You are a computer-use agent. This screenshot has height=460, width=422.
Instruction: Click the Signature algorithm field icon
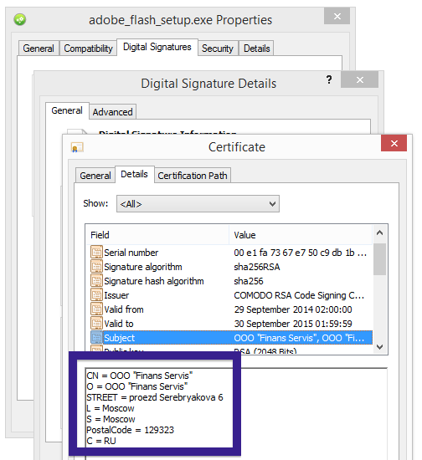pos(96,267)
